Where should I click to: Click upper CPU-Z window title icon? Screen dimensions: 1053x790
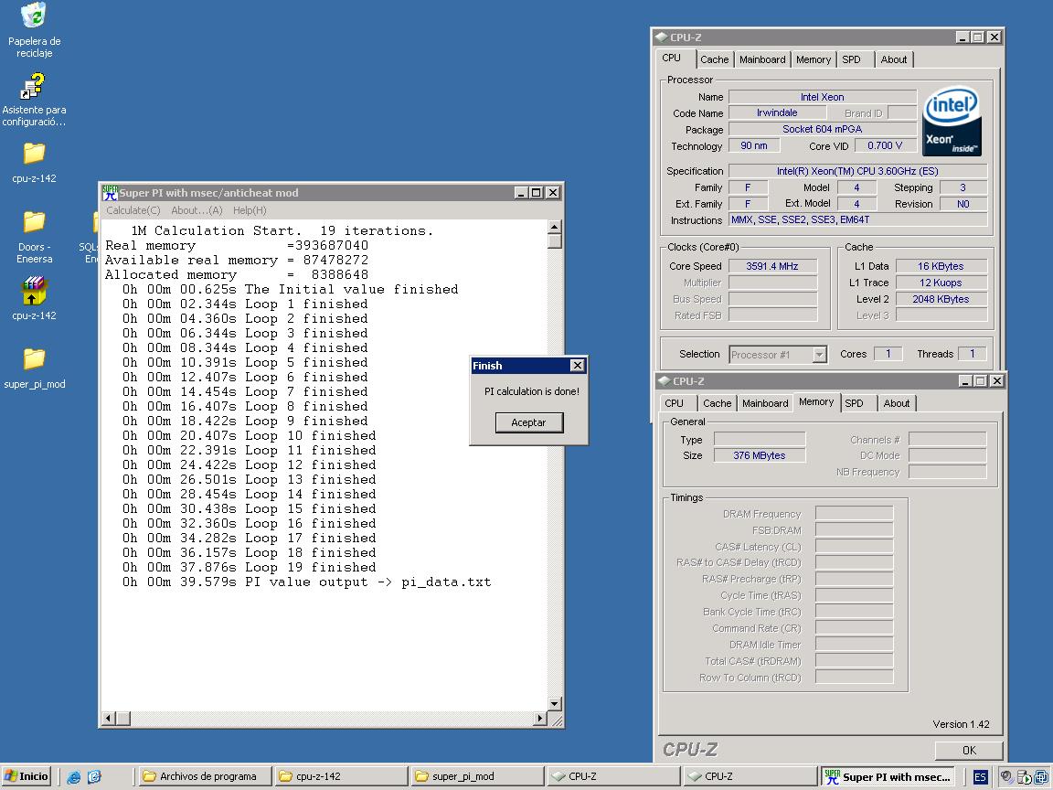point(661,37)
